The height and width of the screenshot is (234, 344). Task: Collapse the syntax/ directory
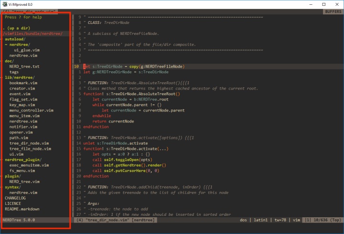click(13, 187)
